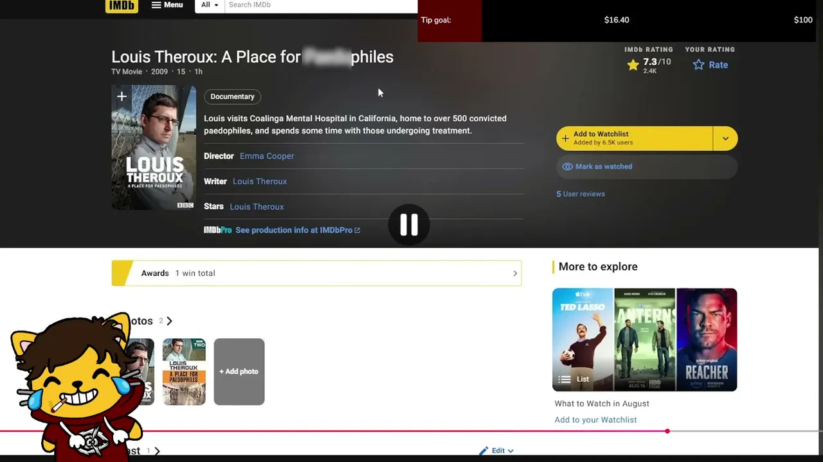
Task: Open the IMDb Menu
Action: [167, 5]
